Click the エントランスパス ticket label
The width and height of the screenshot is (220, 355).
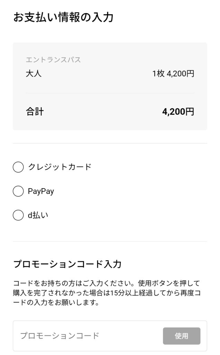click(53, 60)
